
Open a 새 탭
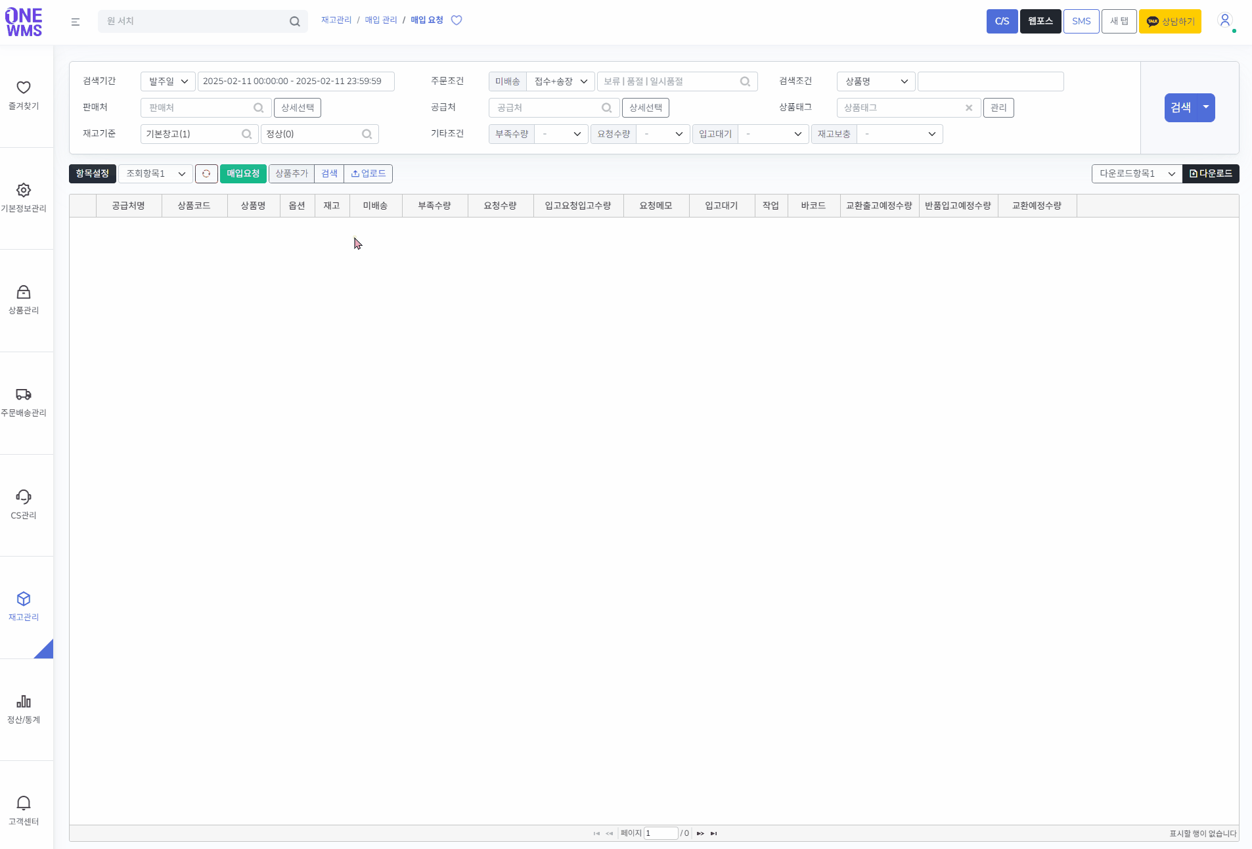point(1119,21)
